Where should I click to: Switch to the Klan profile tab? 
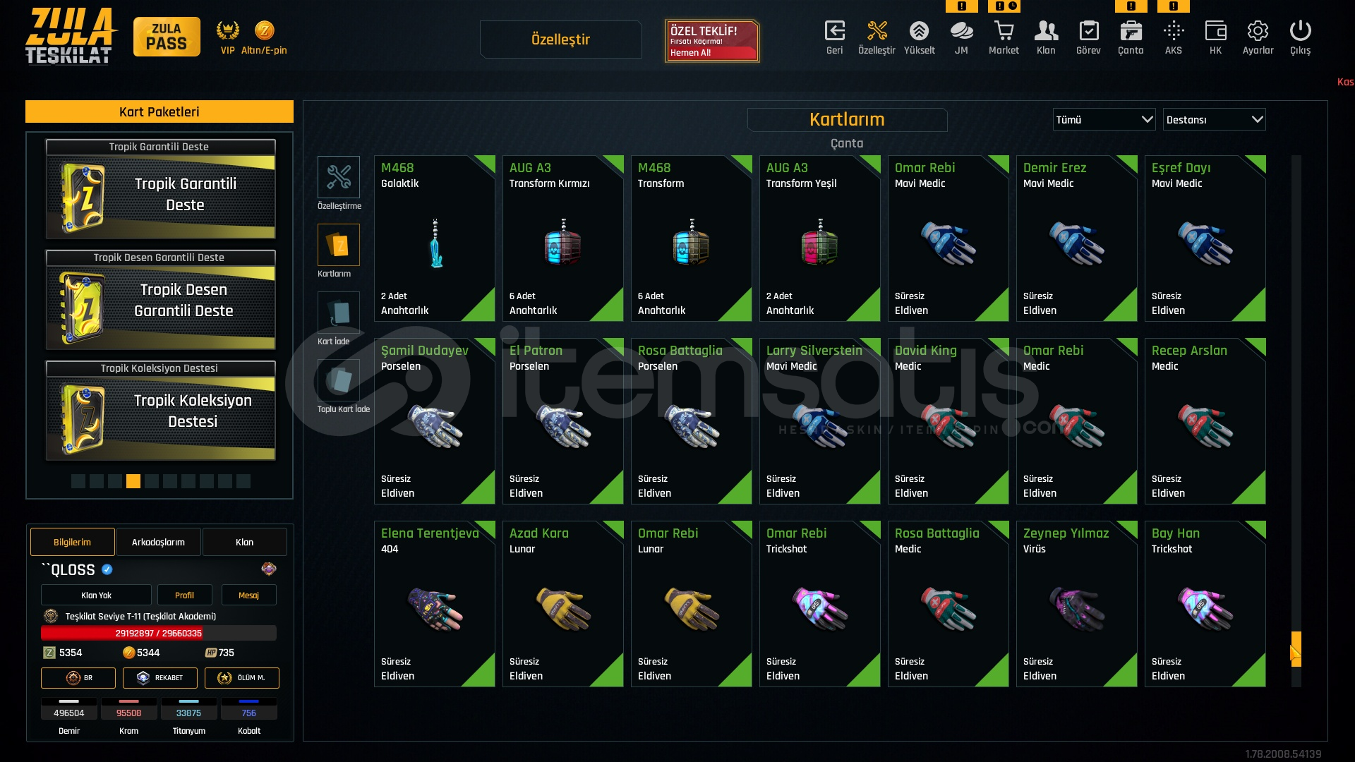tap(244, 542)
